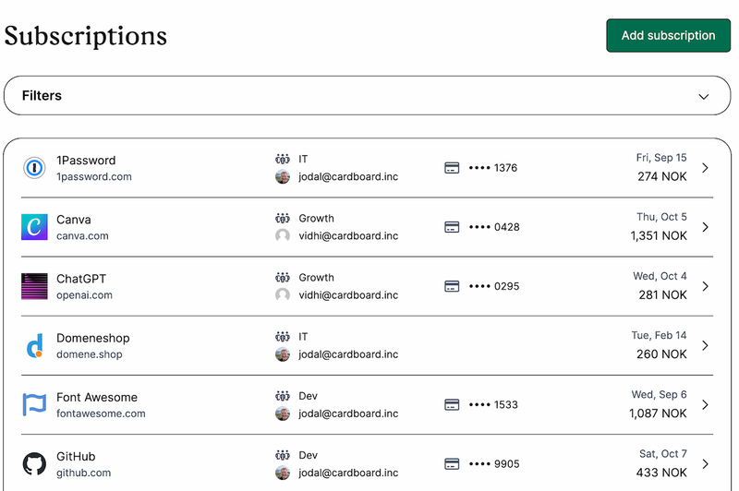Open the canva.com link

click(x=82, y=236)
